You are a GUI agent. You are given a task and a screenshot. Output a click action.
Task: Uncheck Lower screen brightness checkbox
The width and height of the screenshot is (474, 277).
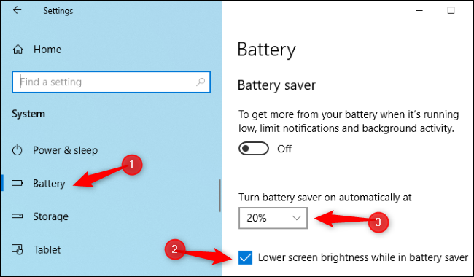(245, 257)
